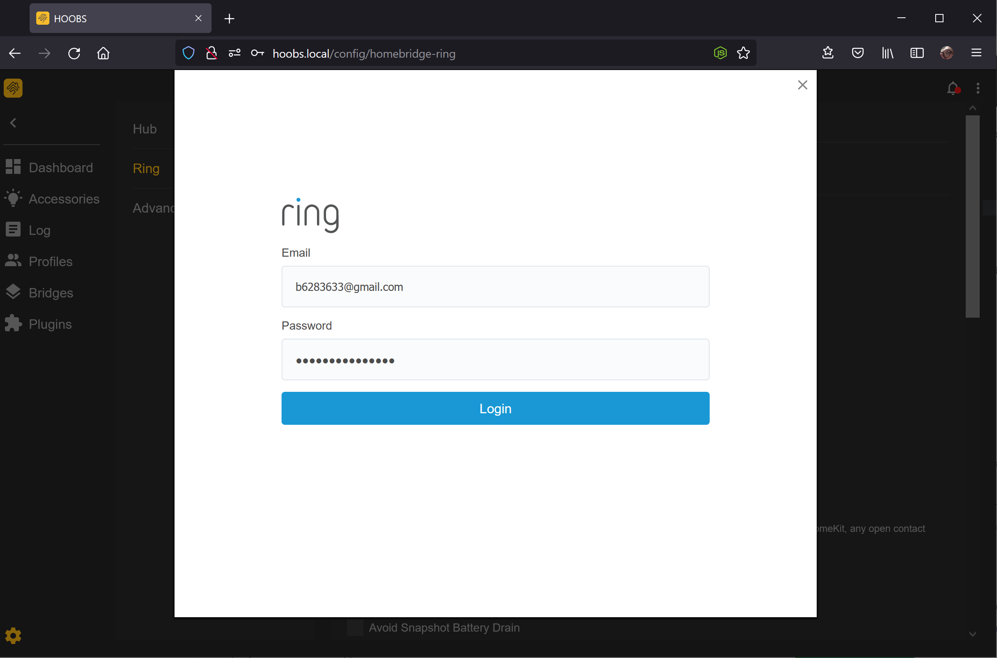997x658 pixels.
Task: Toggle the tracking protection shield
Action: (188, 53)
